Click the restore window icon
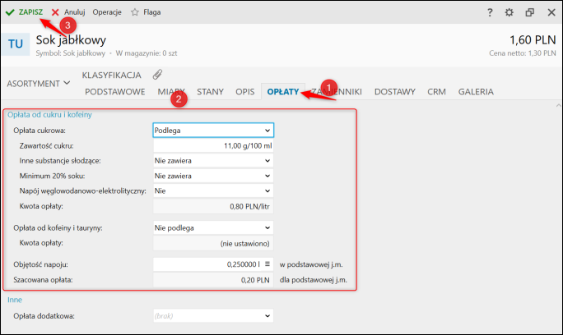This screenshot has height=335, width=563. 529,12
